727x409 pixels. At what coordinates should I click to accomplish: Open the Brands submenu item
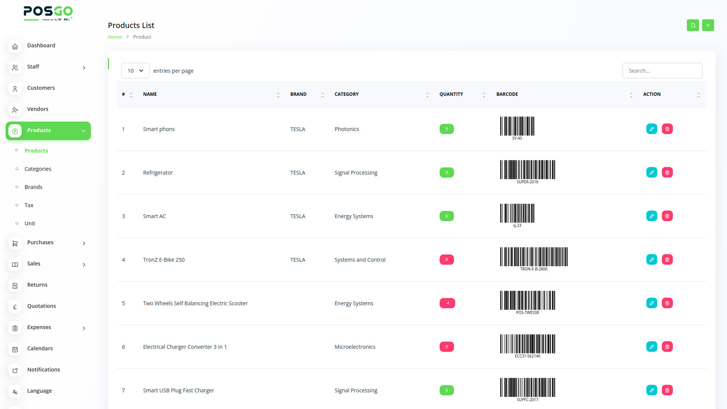33,187
